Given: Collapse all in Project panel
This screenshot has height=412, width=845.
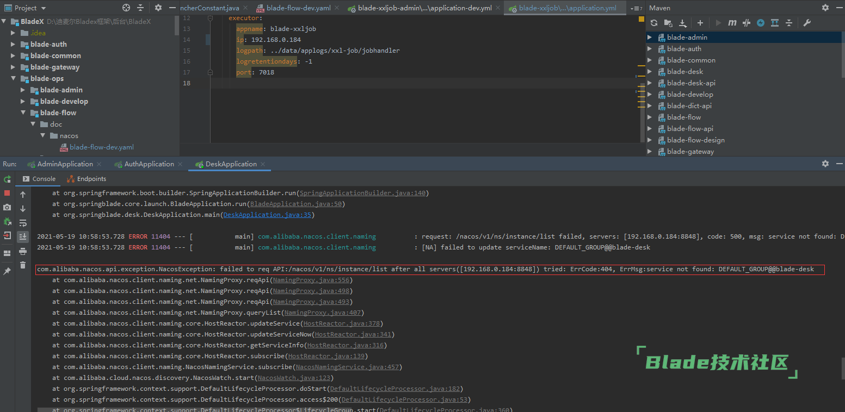Looking at the screenshot, I should [x=140, y=8].
